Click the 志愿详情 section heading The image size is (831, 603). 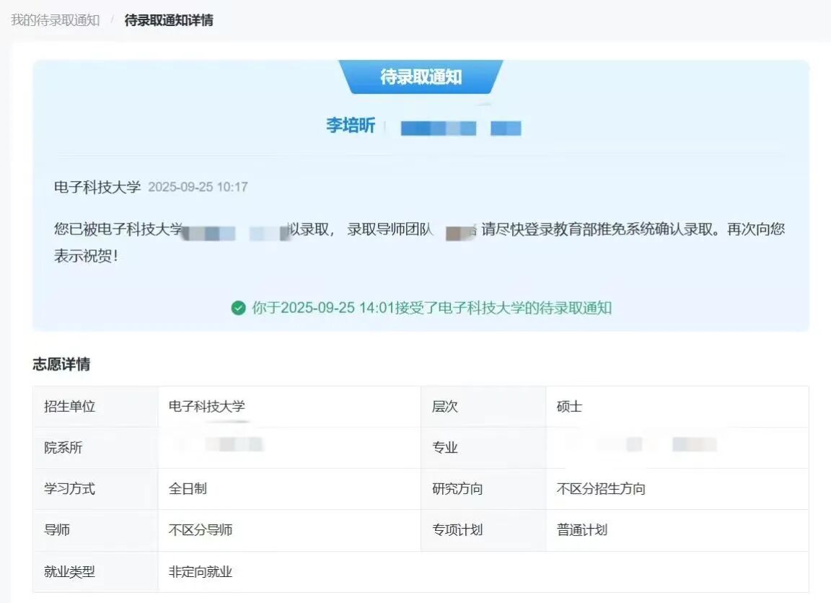pos(61,364)
